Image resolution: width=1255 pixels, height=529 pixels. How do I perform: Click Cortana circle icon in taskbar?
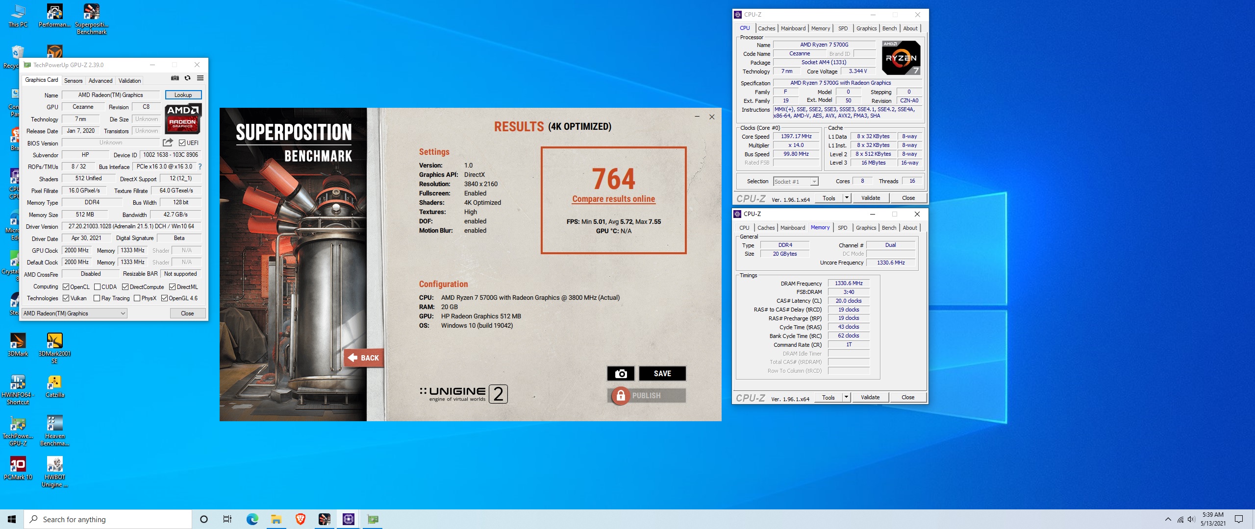pyautogui.click(x=204, y=519)
